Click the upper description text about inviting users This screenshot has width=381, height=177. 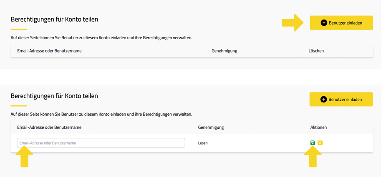(101, 38)
